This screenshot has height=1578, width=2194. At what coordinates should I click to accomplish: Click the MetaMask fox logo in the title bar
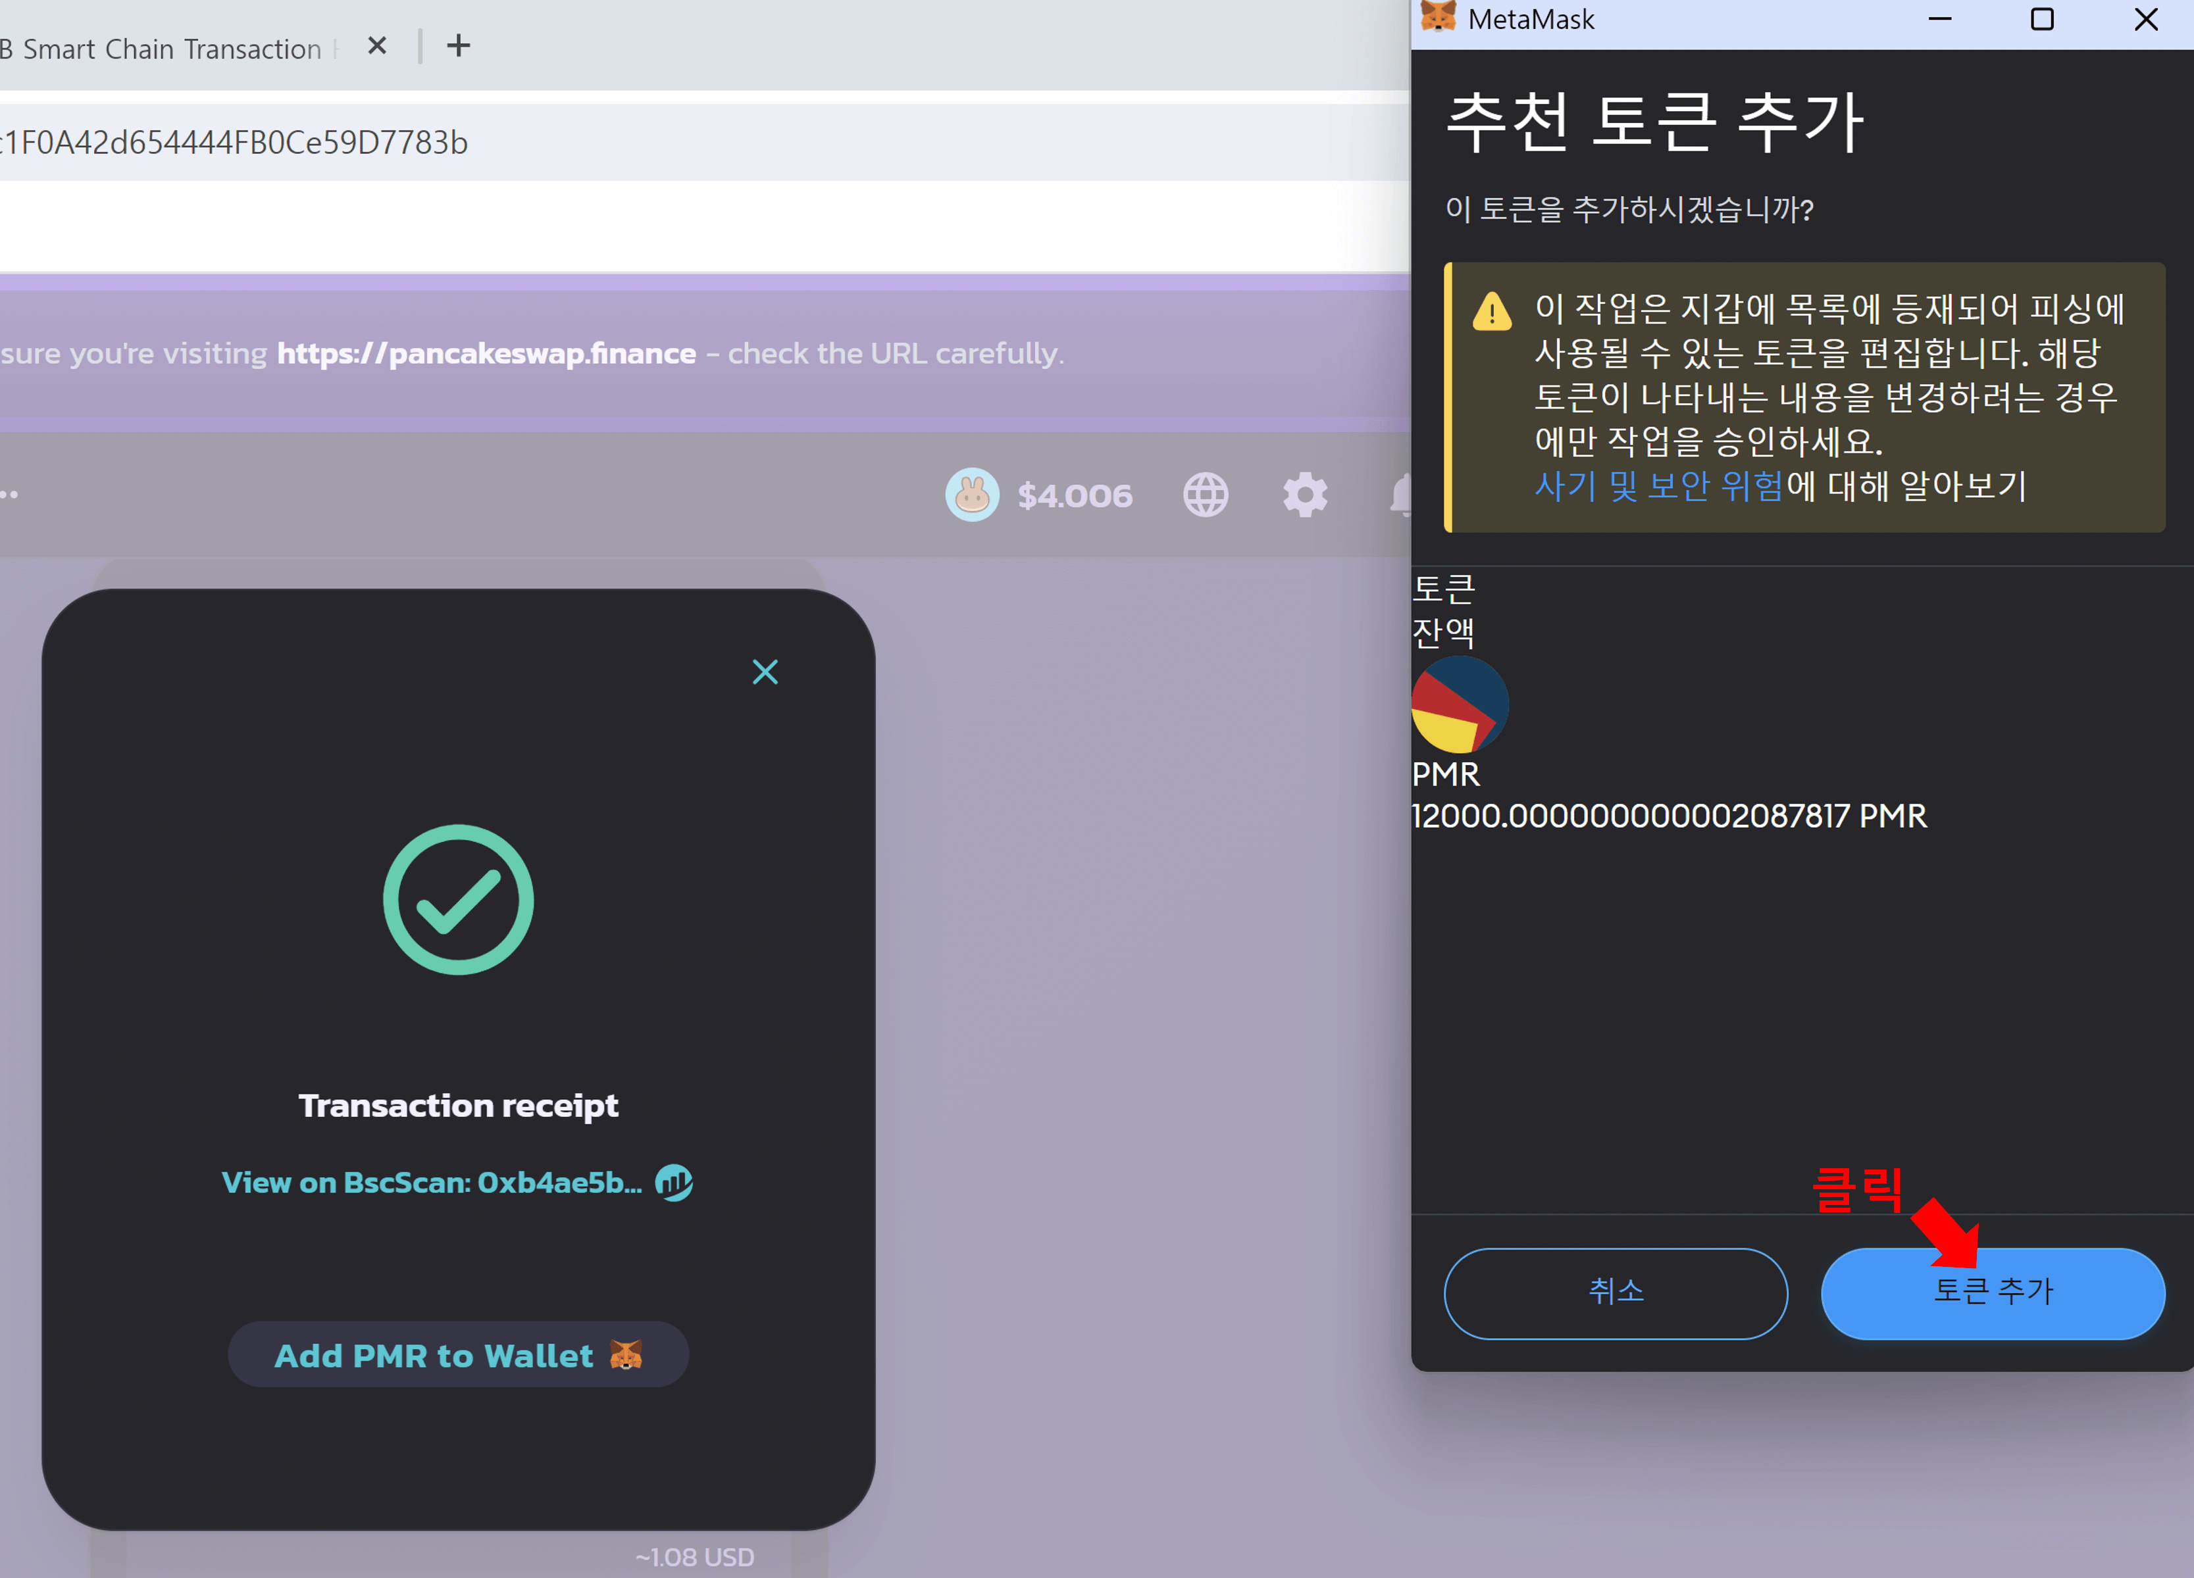click(1439, 18)
